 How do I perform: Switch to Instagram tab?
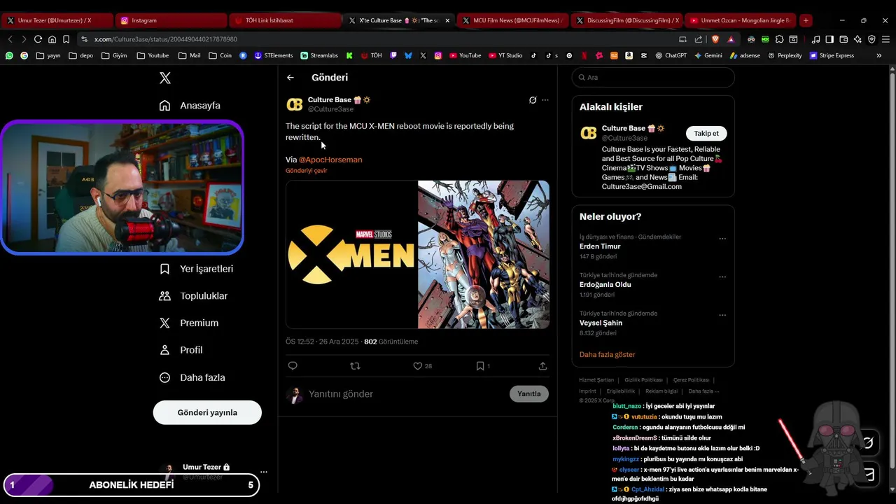point(170,20)
